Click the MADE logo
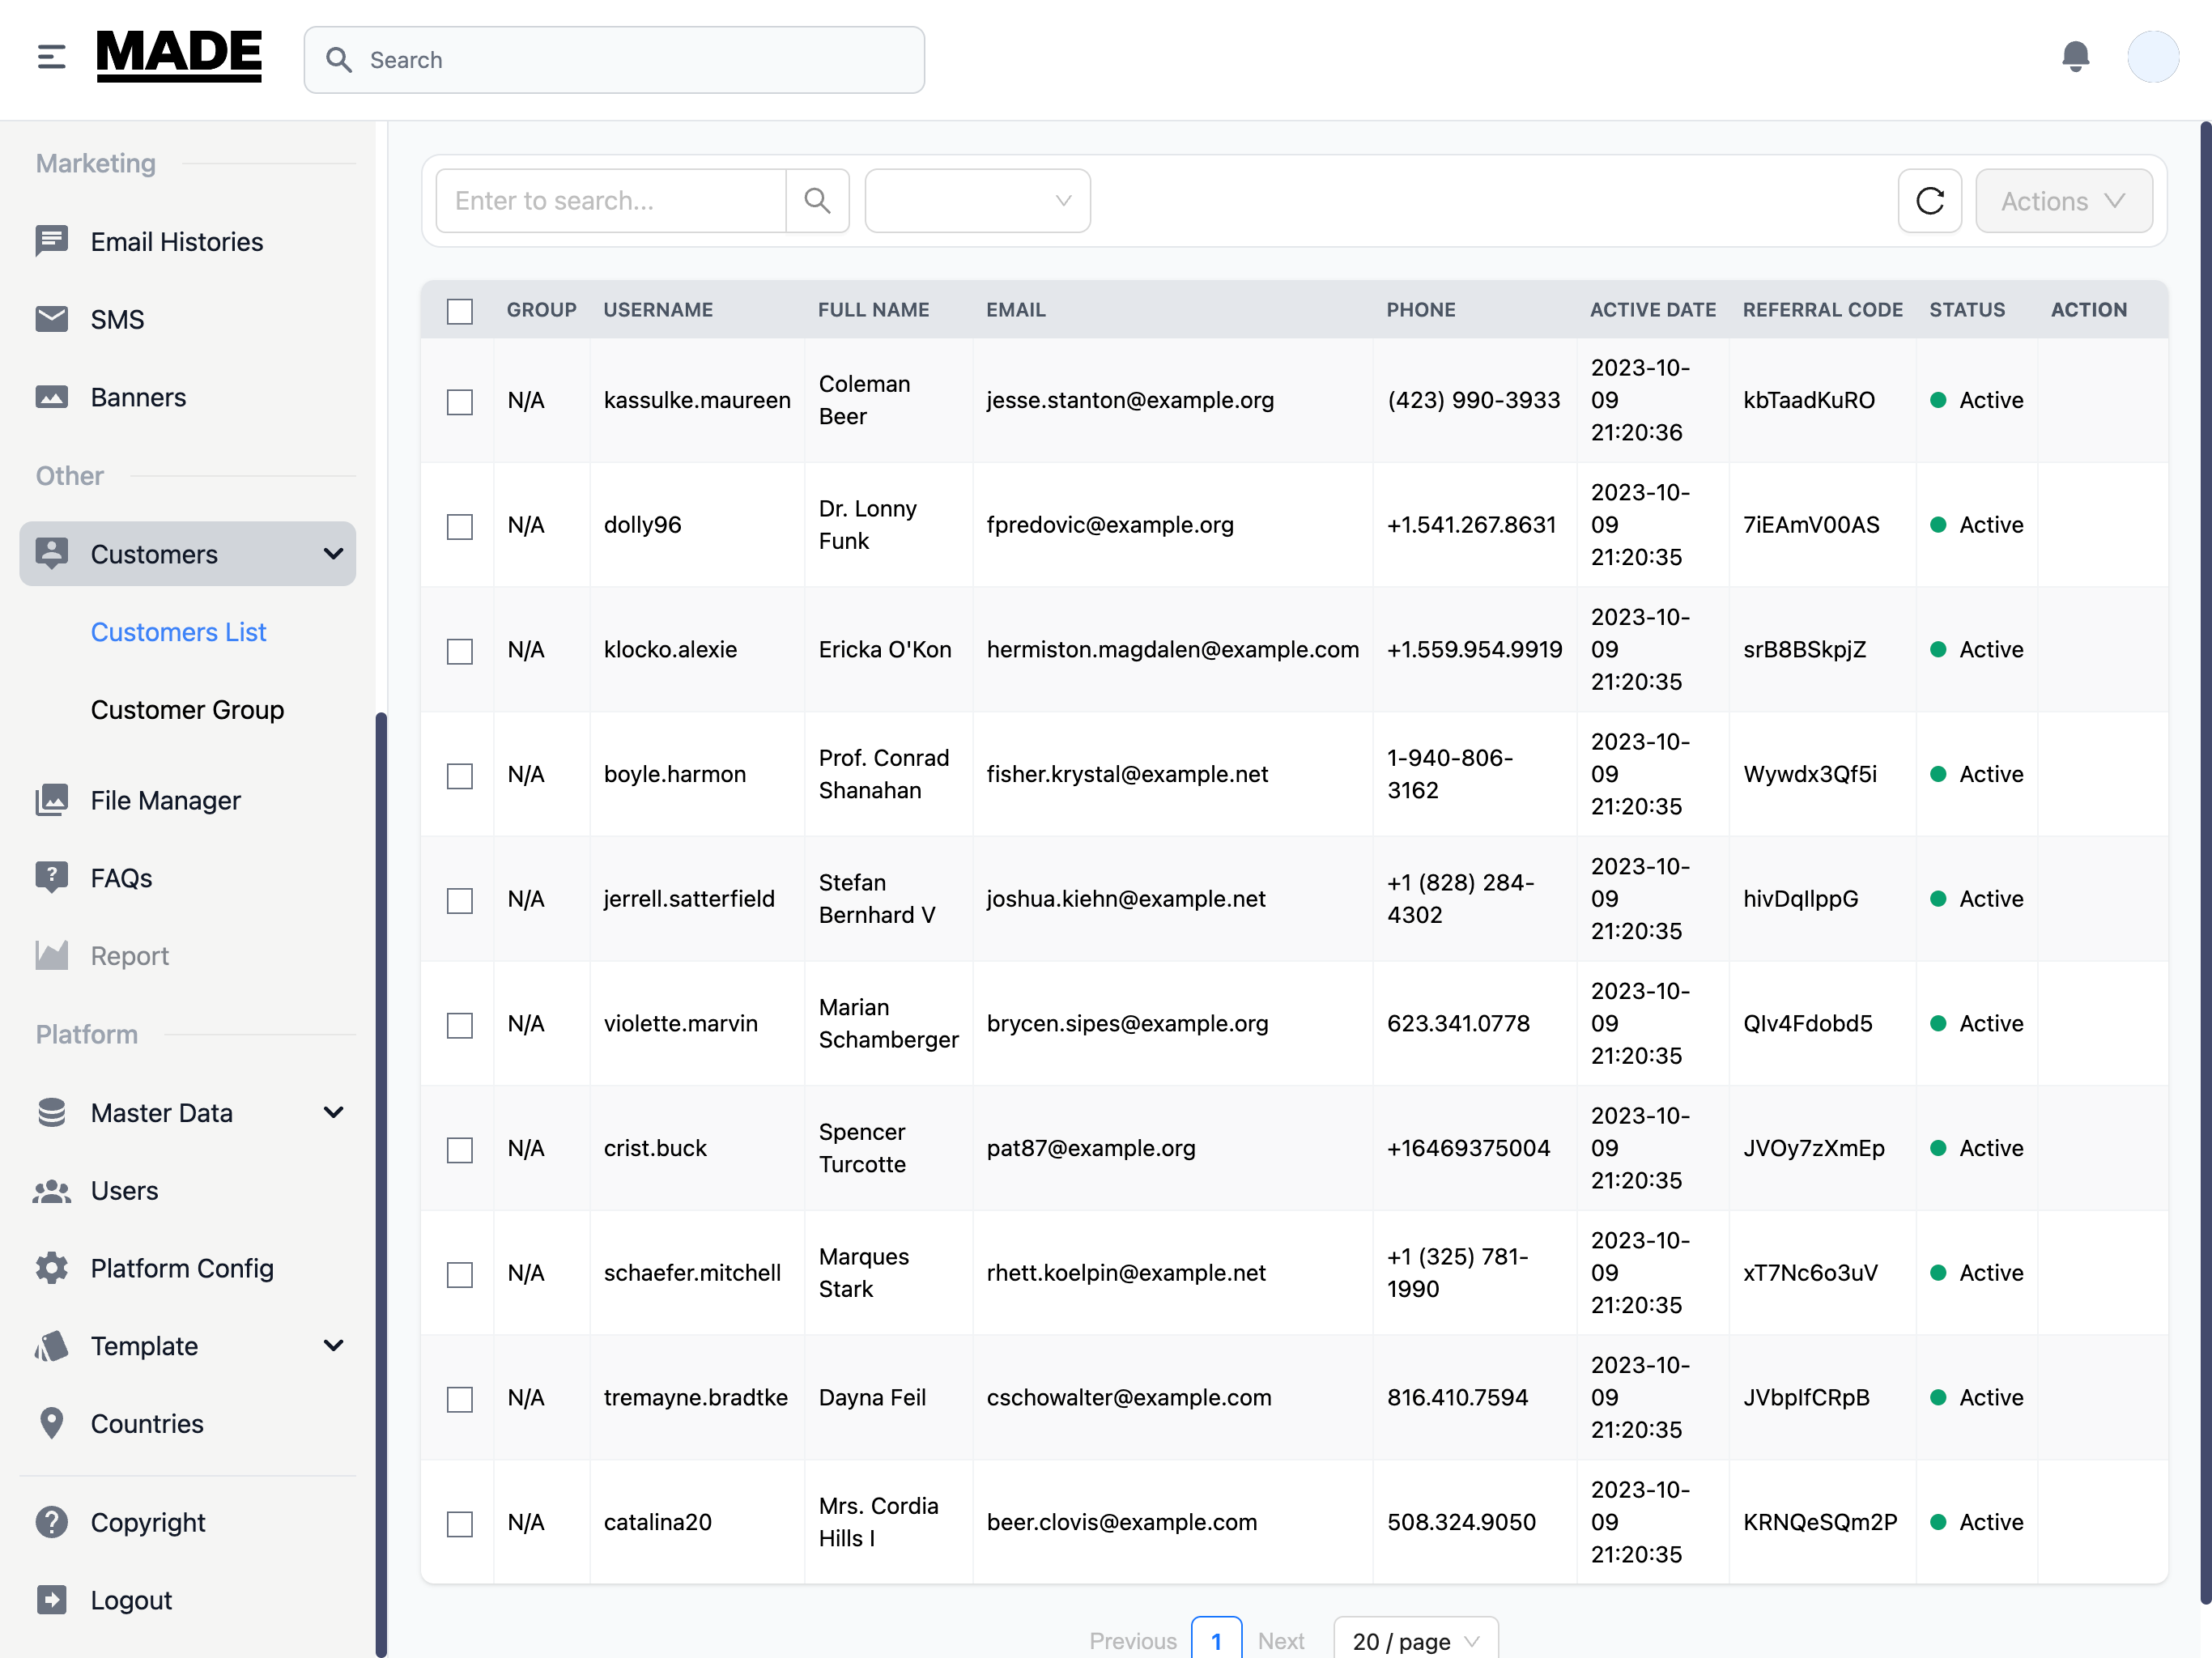This screenshot has height=1658, width=2212. click(179, 57)
